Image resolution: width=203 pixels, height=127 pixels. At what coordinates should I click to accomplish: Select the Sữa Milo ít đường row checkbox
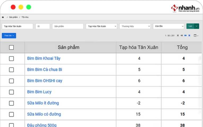point(11,103)
